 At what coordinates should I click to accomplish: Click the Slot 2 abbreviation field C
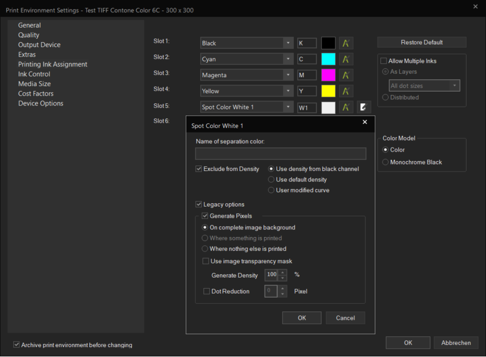click(x=307, y=59)
